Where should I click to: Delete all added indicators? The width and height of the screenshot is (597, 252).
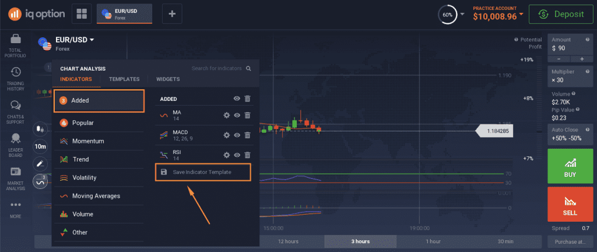click(x=247, y=99)
